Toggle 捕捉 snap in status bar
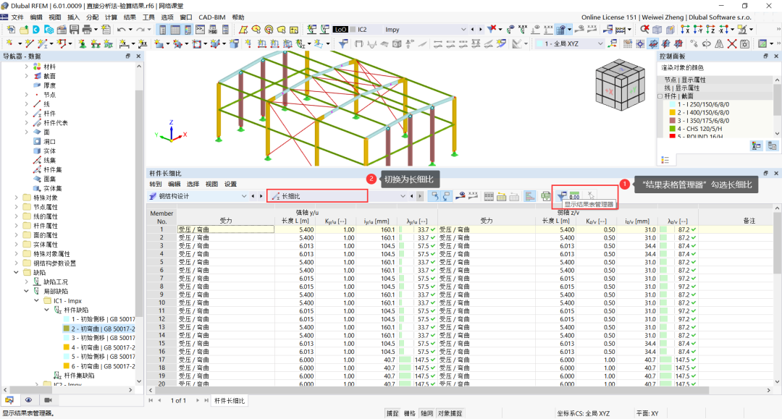This screenshot has width=782, height=419. click(392, 413)
